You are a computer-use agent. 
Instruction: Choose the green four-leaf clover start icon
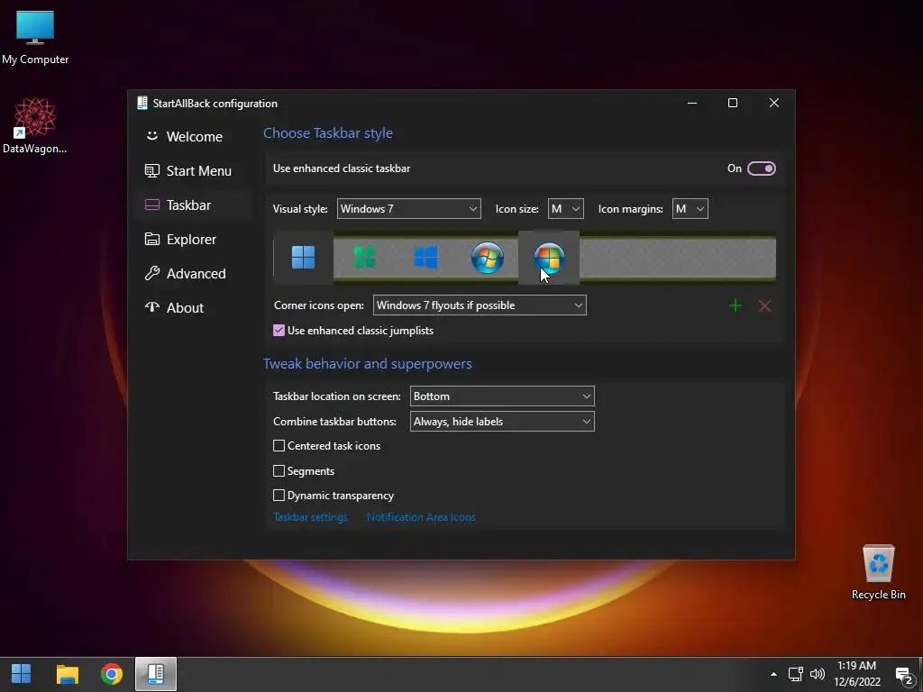[365, 257]
